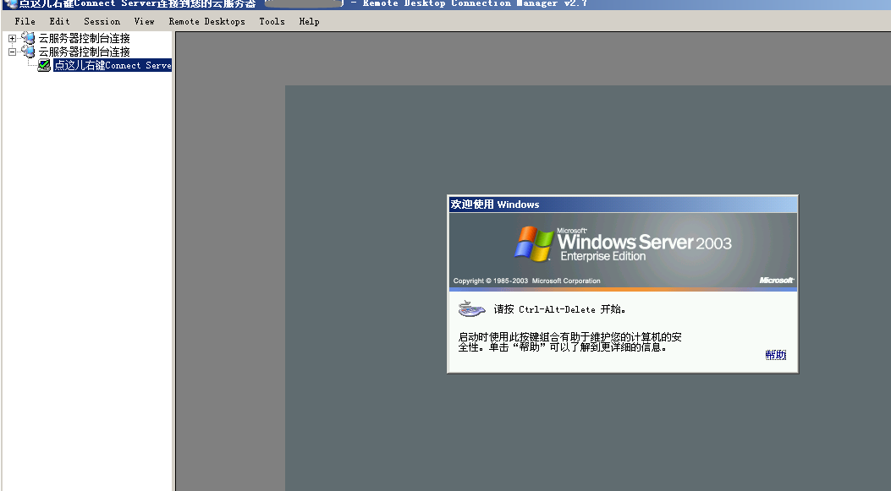This screenshot has width=891, height=491.
Task: Click the Microsoft wordmark at the banner's right edge
Action: tap(777, 281)
